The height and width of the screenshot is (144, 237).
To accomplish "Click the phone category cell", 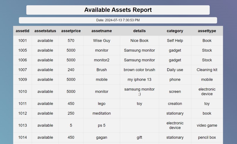I will pyautogui.click(x=175, y=79).
